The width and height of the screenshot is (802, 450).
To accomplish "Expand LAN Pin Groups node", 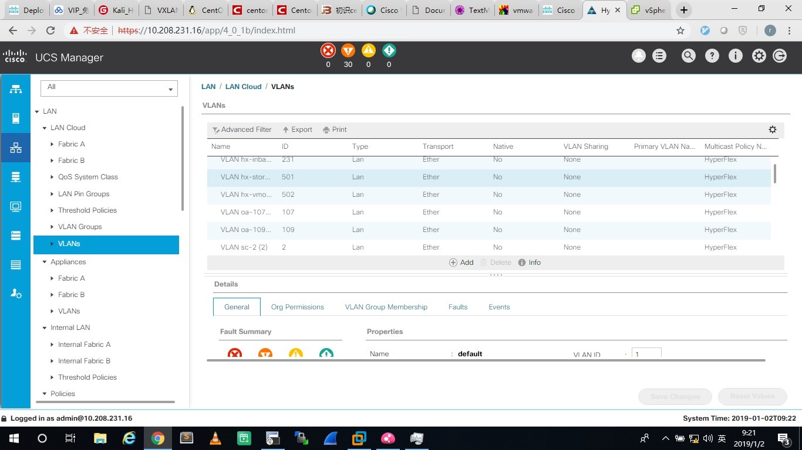I will click(52, 194).
